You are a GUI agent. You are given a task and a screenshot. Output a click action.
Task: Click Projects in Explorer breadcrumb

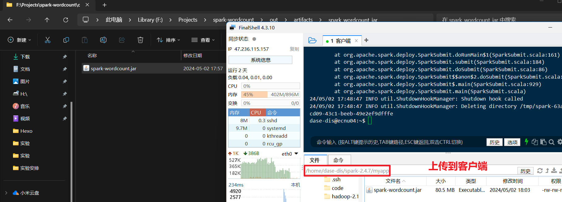(188, 20)
